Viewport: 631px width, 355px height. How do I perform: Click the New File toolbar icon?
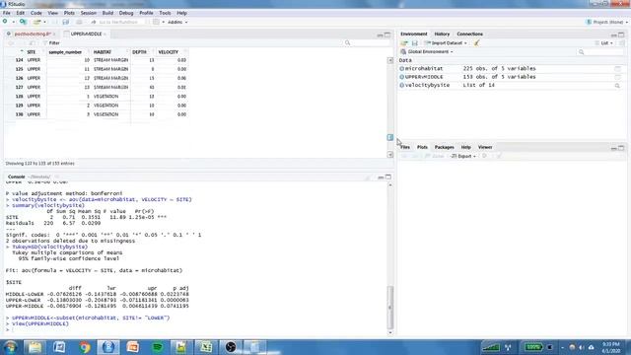[x=5, y=22]
